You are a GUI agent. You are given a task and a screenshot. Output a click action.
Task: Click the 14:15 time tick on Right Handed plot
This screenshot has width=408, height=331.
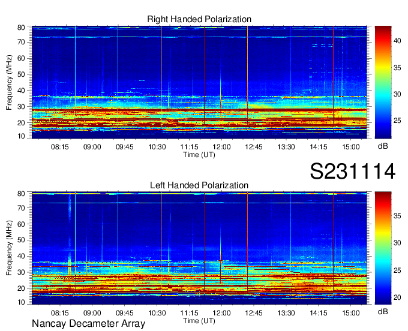pyautogui.click(x=319, y=147)
